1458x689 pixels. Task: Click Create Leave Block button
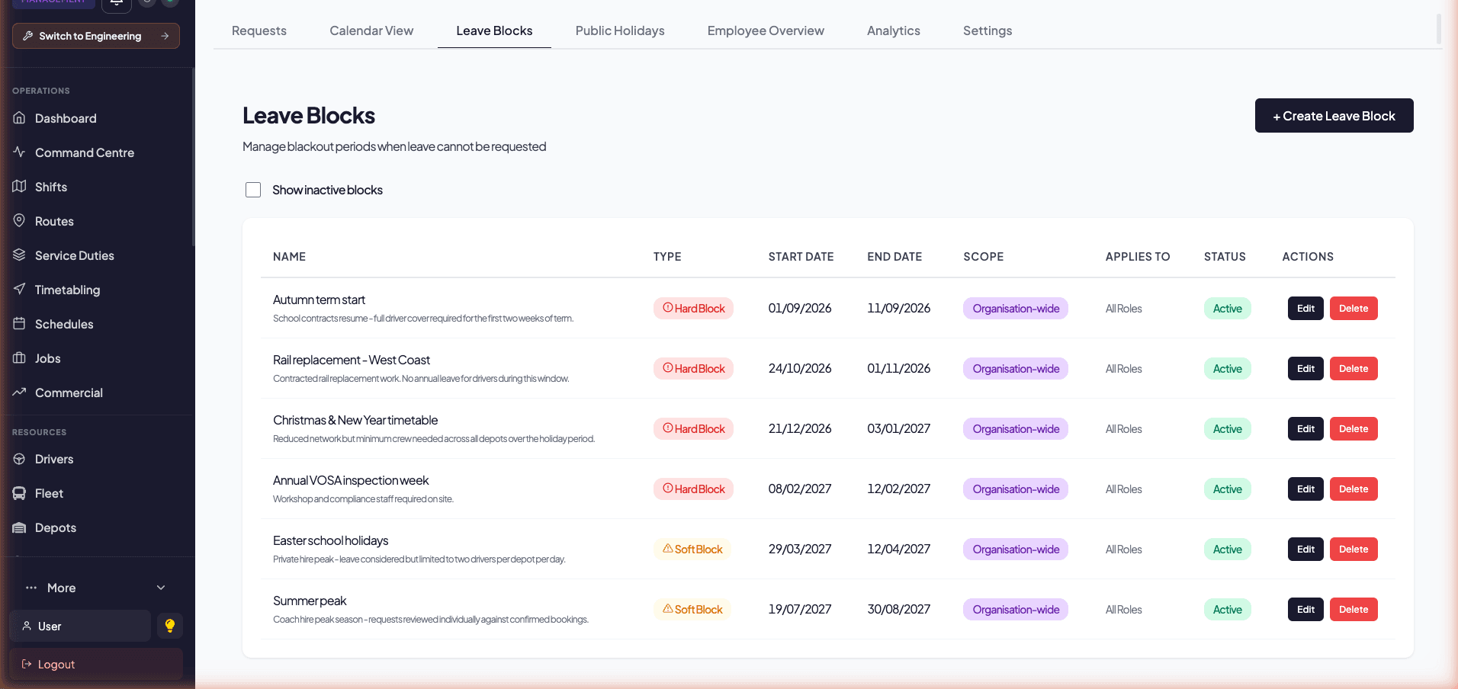click(1334, 116)
